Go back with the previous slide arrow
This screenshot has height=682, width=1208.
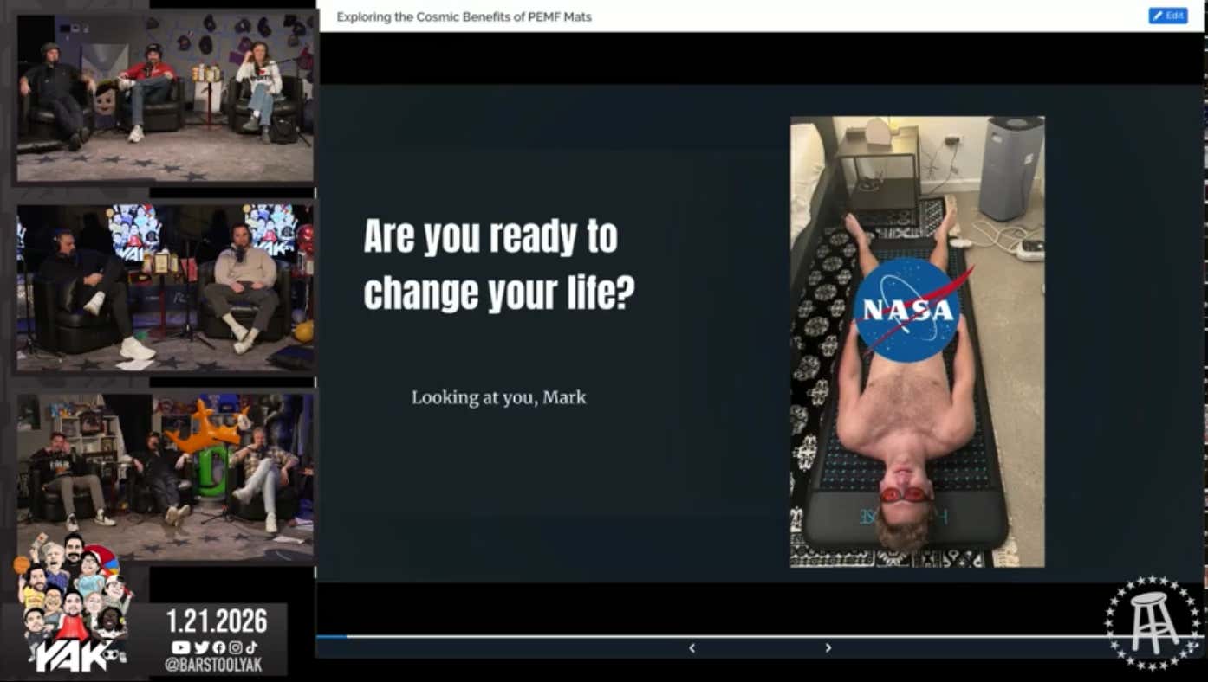tap(692, 647)
